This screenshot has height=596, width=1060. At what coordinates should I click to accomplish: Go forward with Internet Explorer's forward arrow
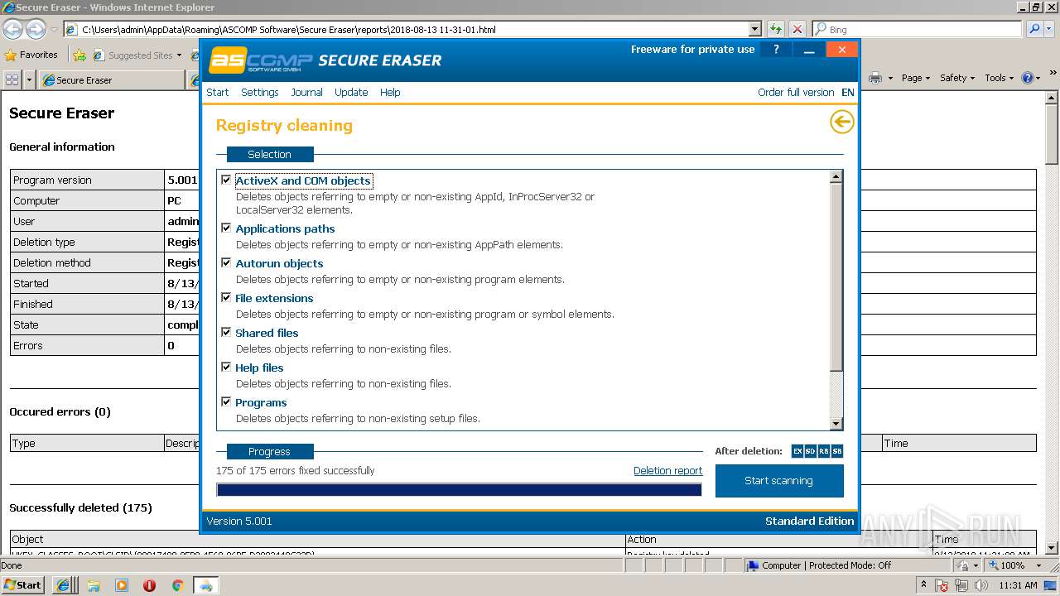coord(36,30)
